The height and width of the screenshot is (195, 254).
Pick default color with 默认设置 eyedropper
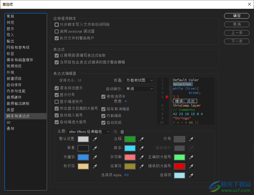click(x=95, y=139)
